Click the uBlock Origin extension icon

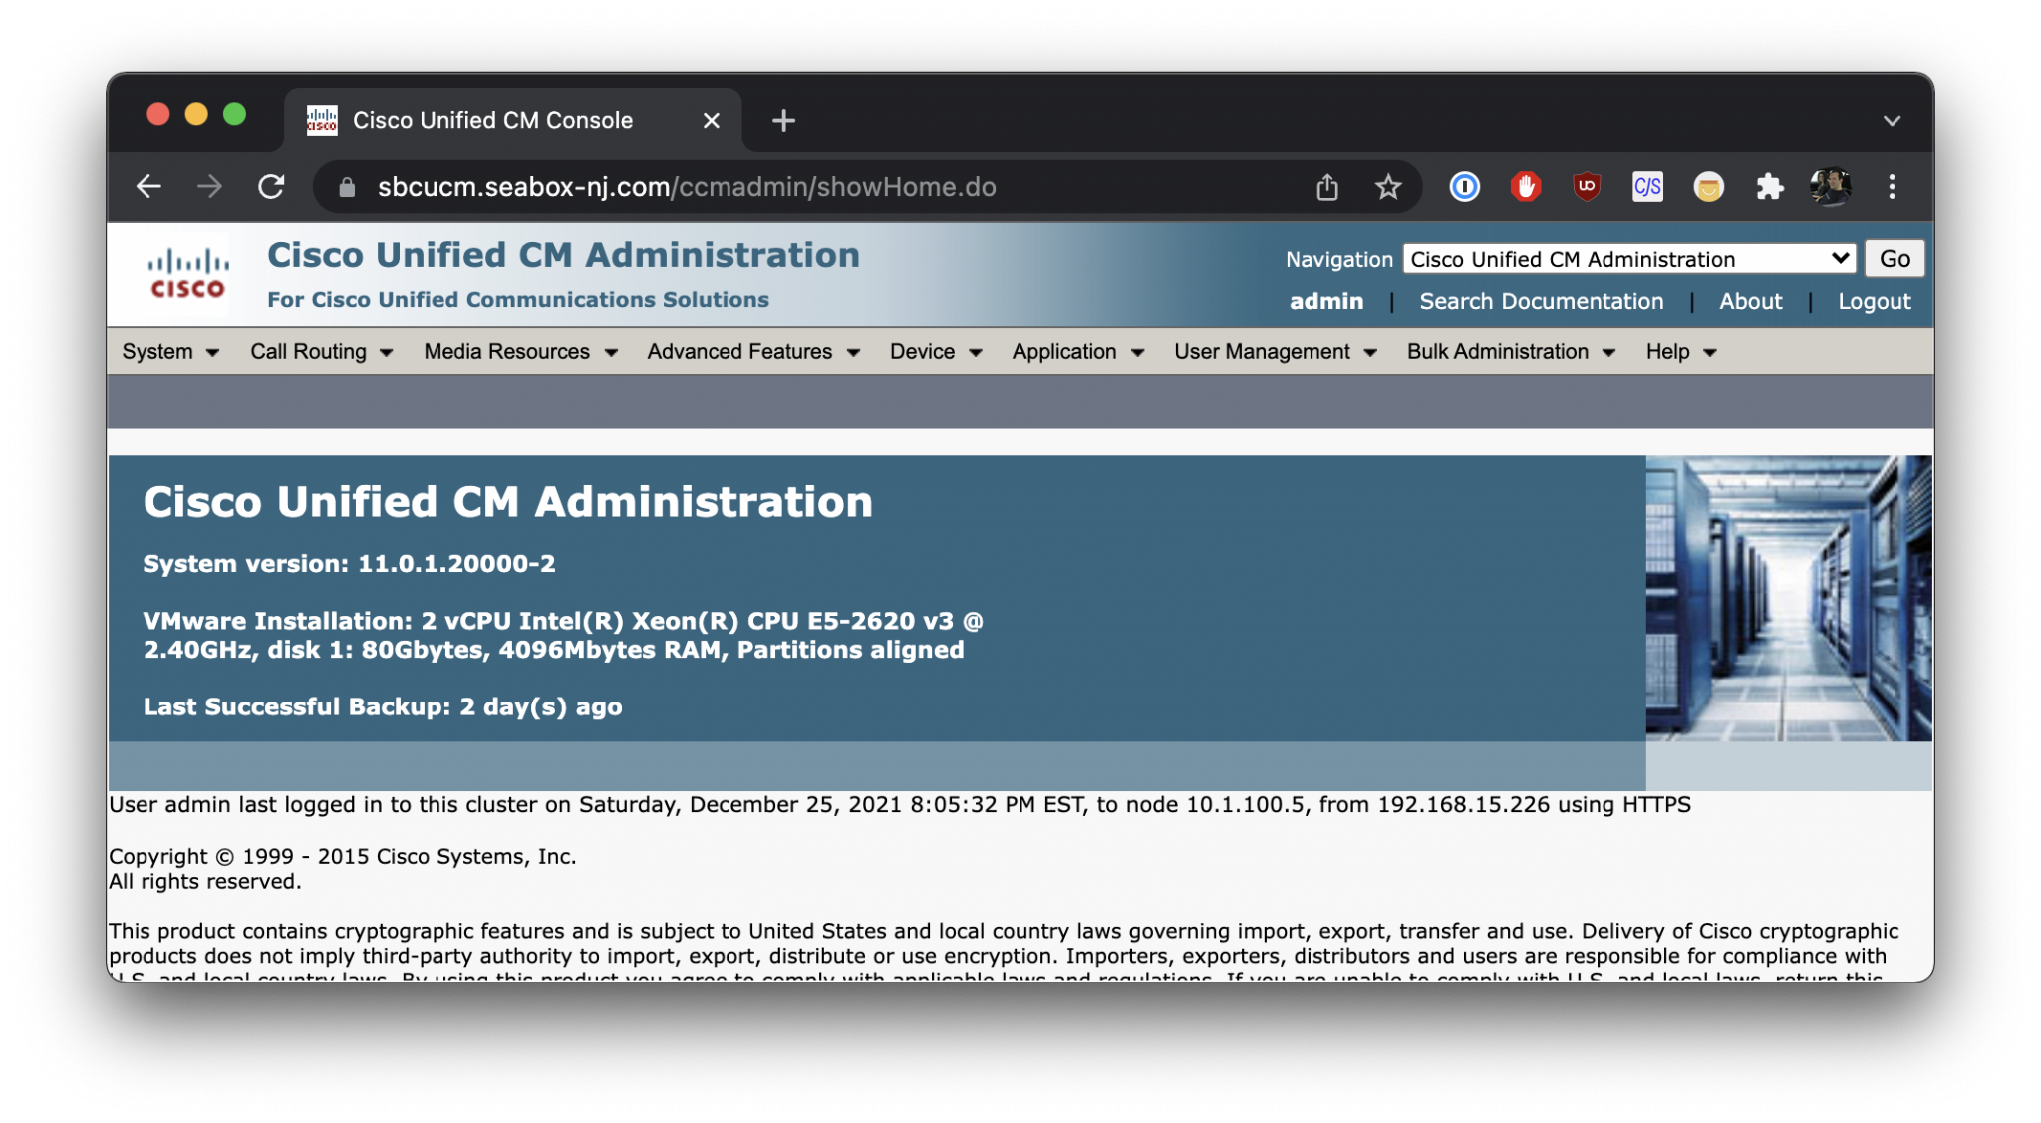click(x=1585, y=186)
